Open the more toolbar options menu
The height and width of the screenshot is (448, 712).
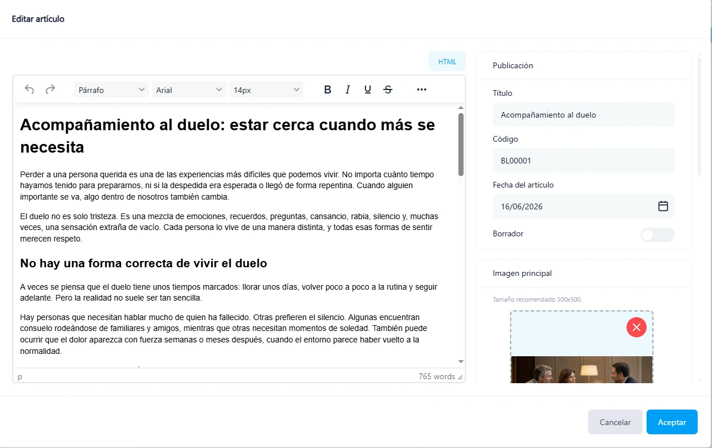coord(422,89)
